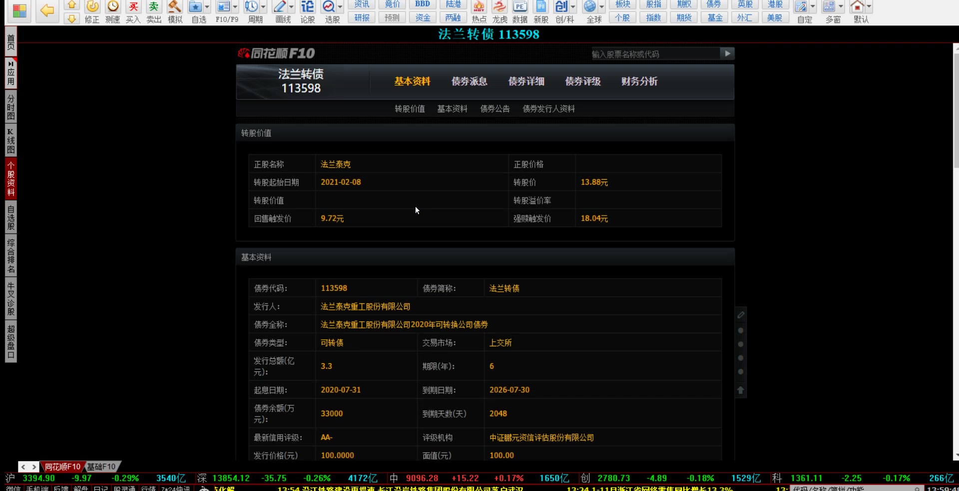Select the 基本资料 main tab
Image resolution: width=959 pixels, height=491 pixels.
(412, 81)
